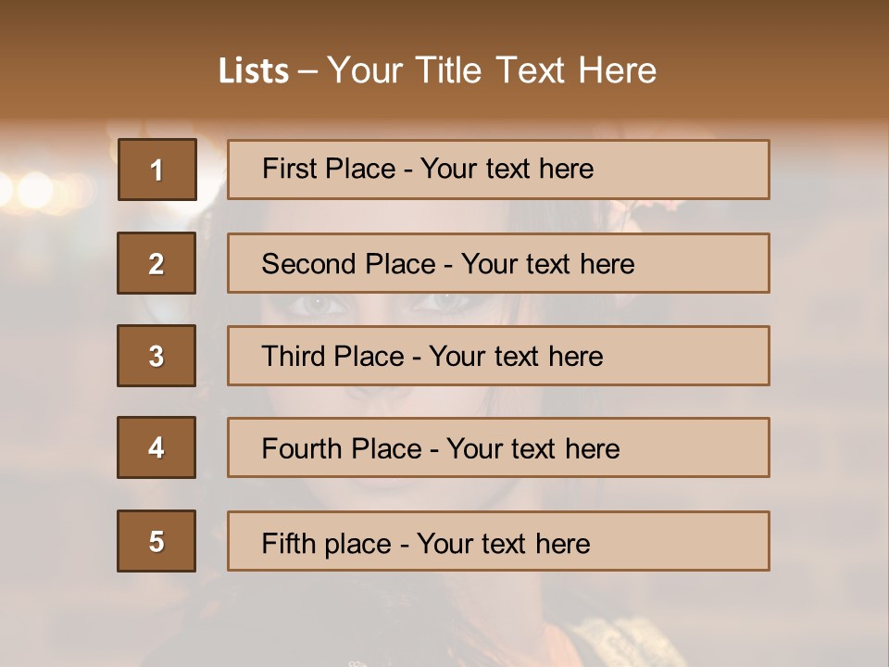The width and height of the screenshot is (889, 667).
Task: Select the number 2 brown square
Action: coord(157,263)
